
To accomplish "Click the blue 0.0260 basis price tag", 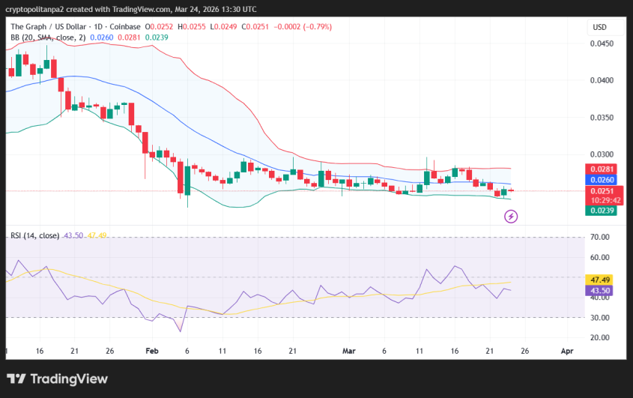I will point(603,180).
